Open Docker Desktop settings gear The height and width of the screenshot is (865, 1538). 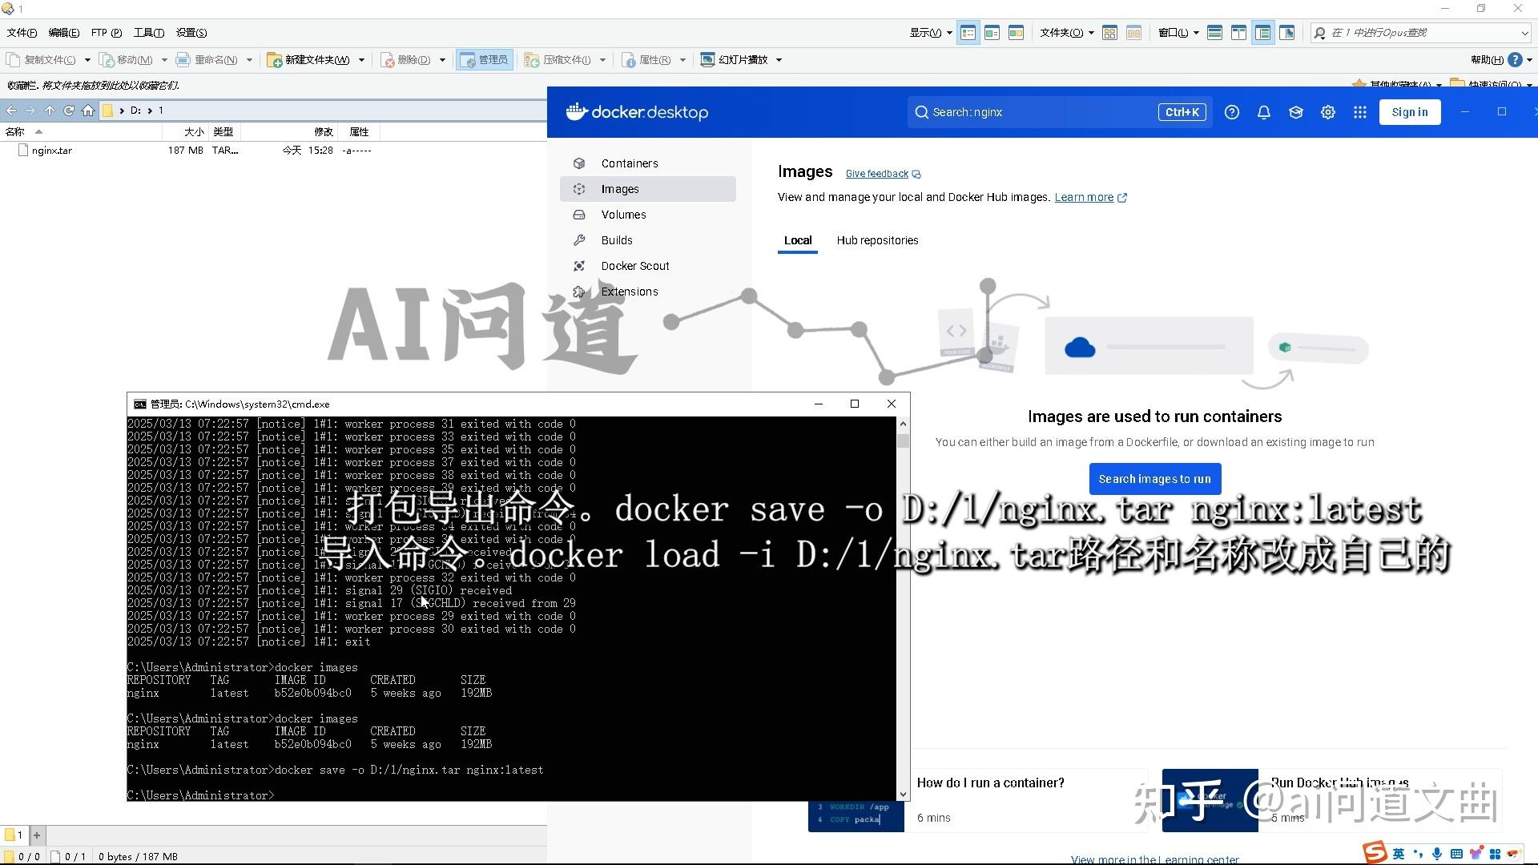1328,112
